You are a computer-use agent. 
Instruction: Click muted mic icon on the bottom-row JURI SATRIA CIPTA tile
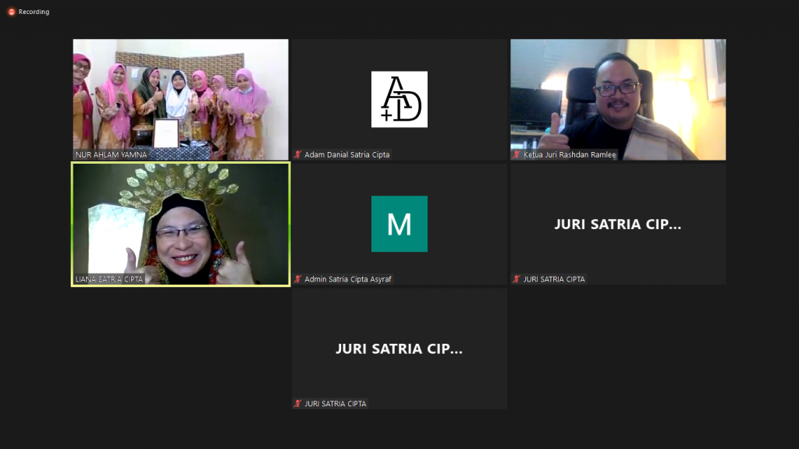pyautogui.click(x=298, y=404)
